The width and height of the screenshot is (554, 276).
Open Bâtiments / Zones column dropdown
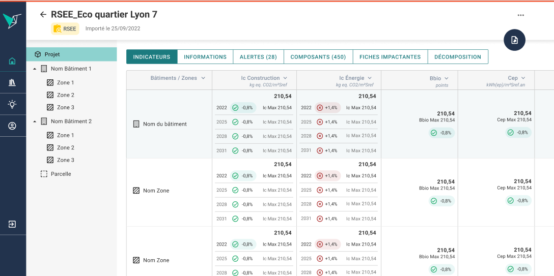coord(203,78)
